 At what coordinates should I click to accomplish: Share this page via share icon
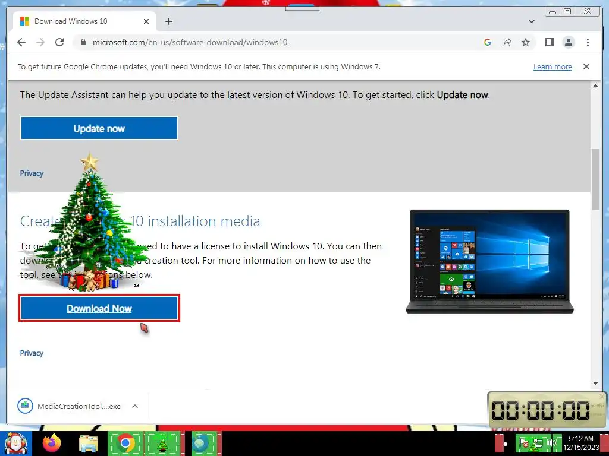click(507, 42)
